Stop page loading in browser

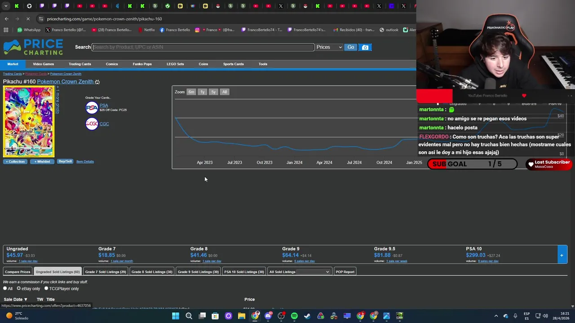tap(28, 19)
